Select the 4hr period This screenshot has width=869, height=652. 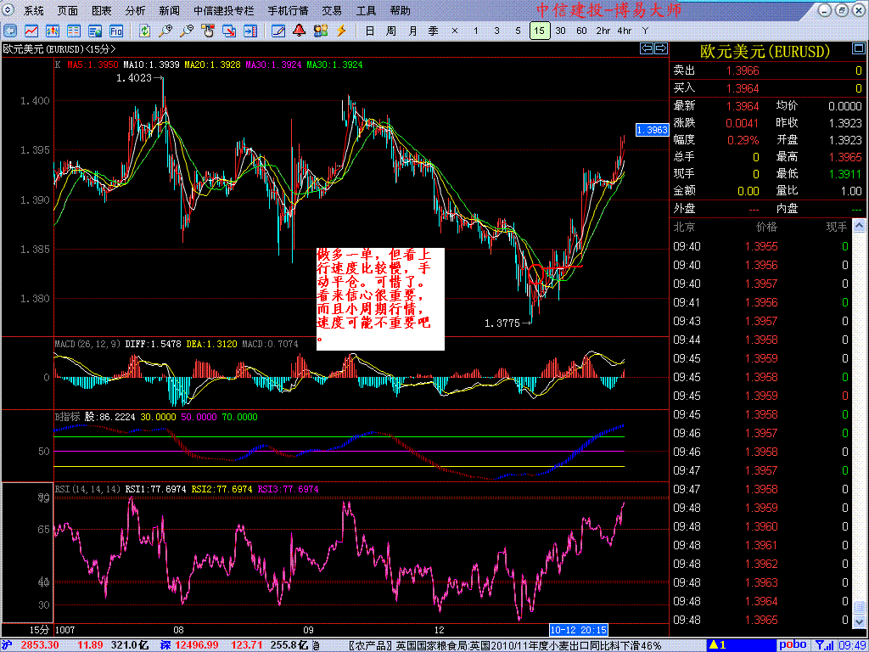[x=625, y=31]
